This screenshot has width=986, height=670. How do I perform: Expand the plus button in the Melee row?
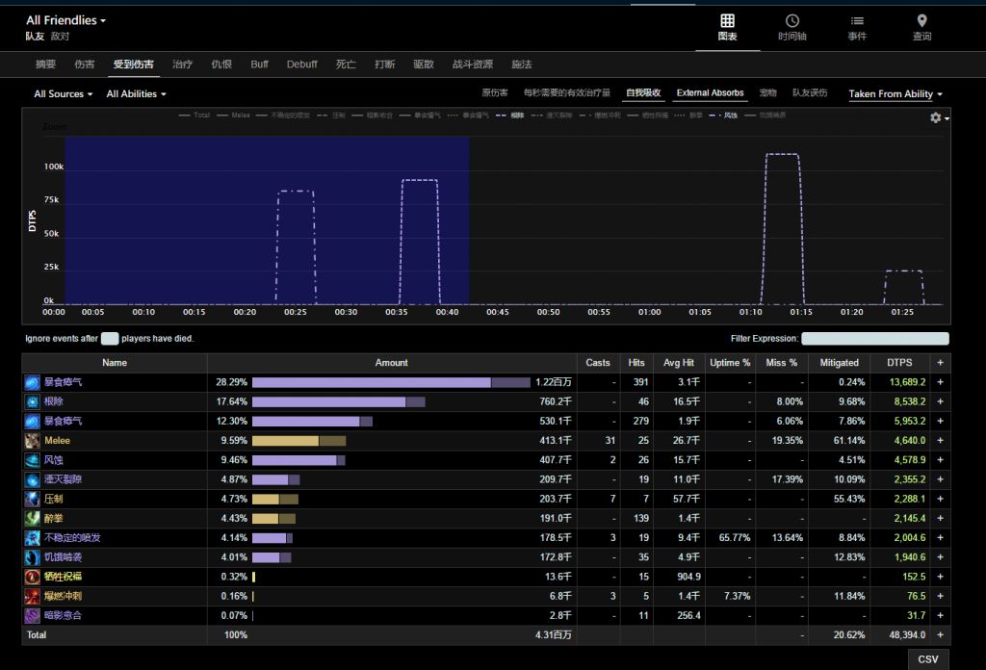pyautogui.click(x=940, y=441)
